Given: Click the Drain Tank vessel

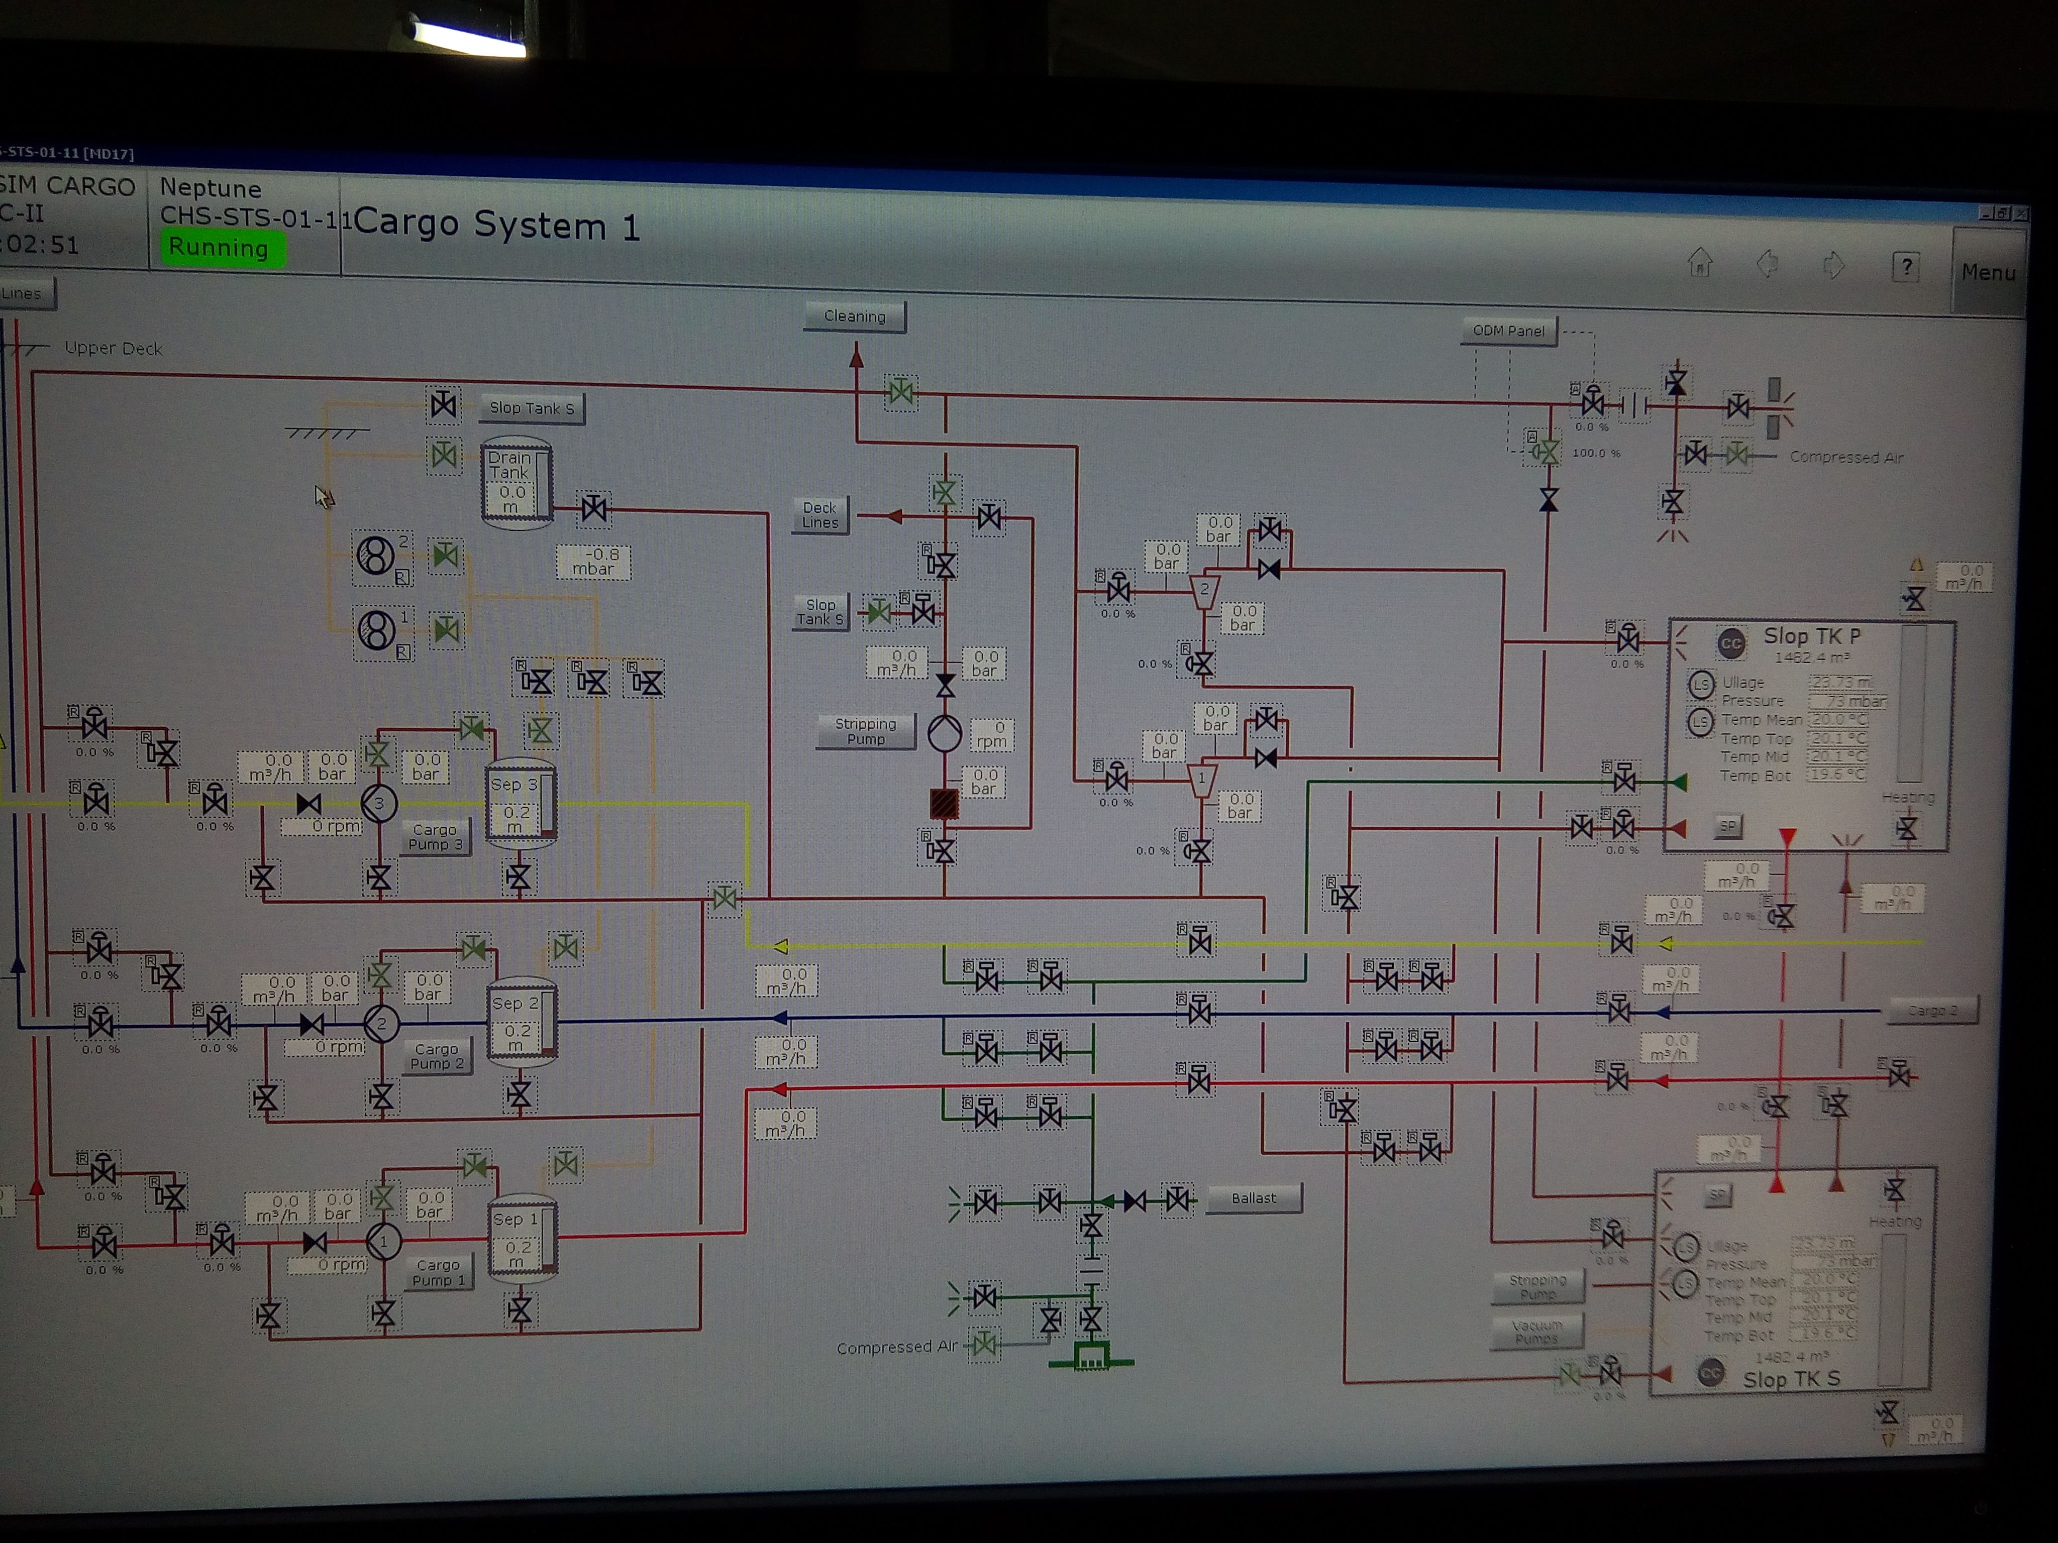Looking at the screenshot, I should (517, 484).
